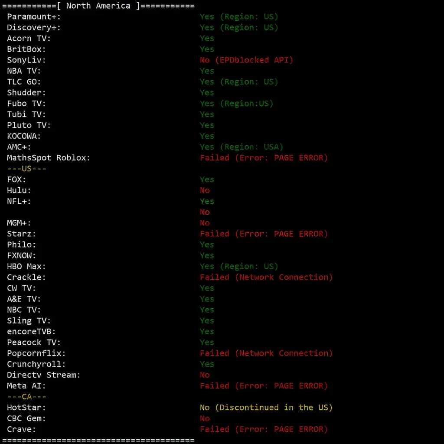Click Discovery+ 'Yes (Region: US)' result
The width and height of the screenshot is (444, 444).
[239, 27]
